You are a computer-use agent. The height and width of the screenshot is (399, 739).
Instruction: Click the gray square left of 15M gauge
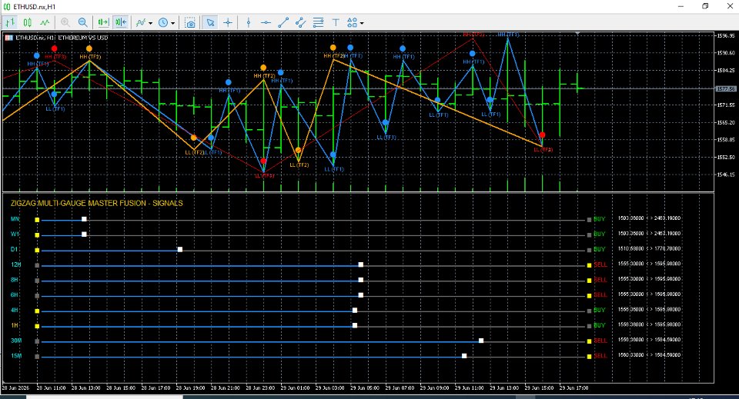pyautogui.click(x=37, y=357)
